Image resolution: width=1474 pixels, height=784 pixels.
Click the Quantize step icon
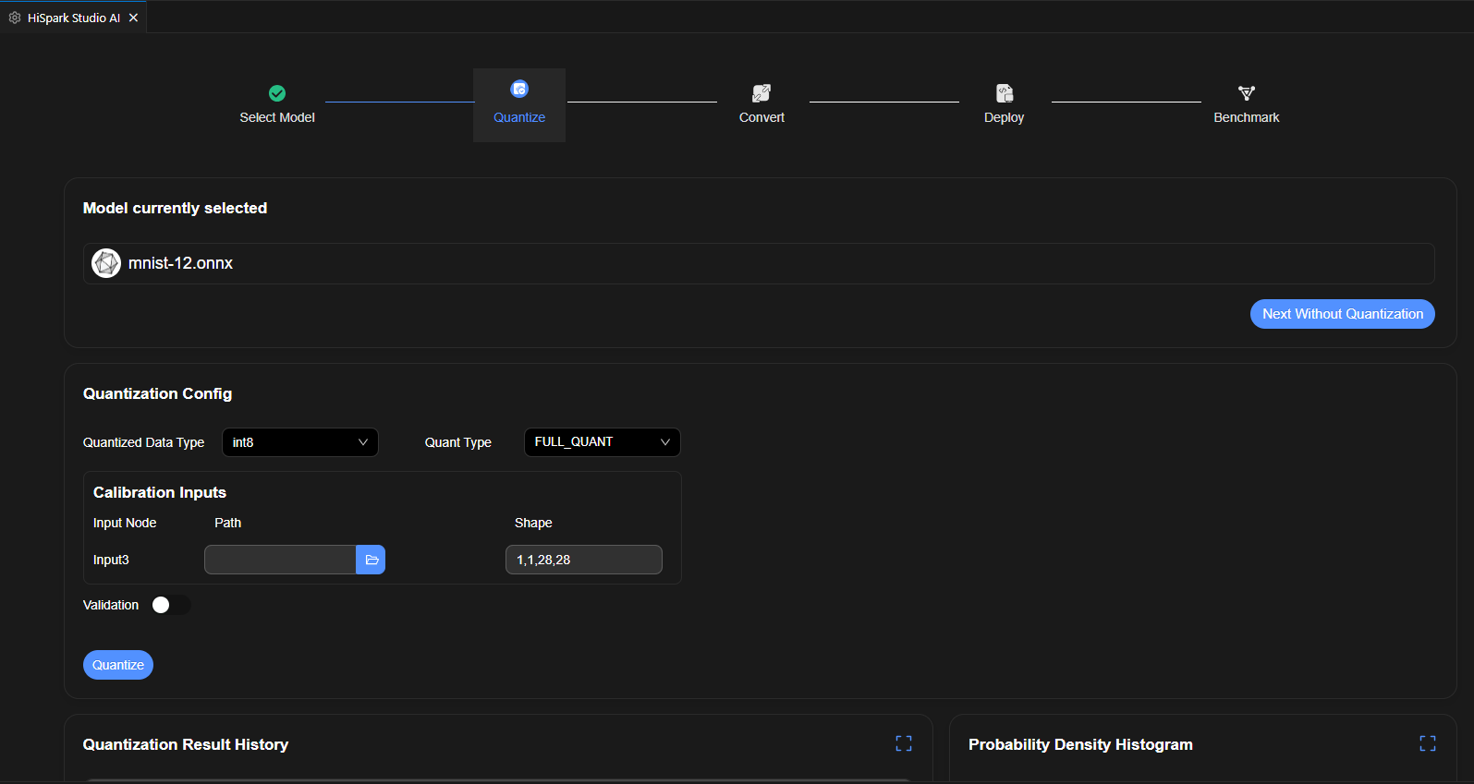[519, 89]
